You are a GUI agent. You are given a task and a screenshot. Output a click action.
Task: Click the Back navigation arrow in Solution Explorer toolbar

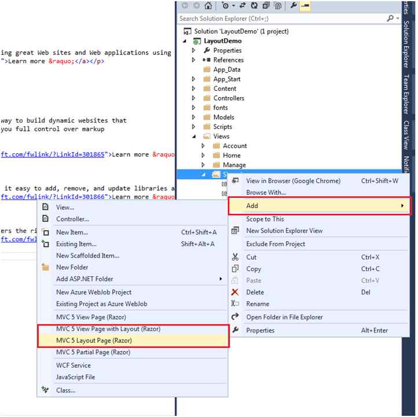185,6
